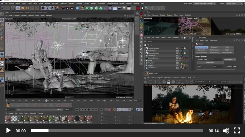Toggle layer checkbox for Boole object

pos(177,61)
